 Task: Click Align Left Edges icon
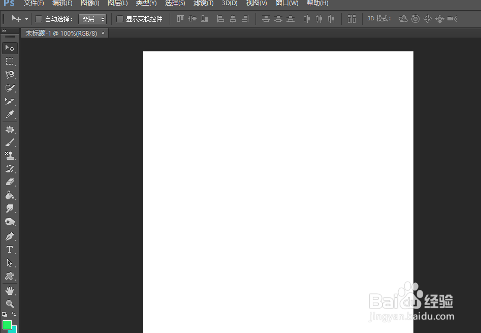point(220,19)
